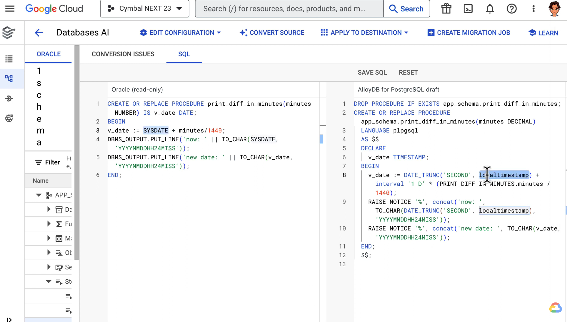Screen dimensions: 567x322
Task: Click Reset
Action: click(x=408, y=72)
